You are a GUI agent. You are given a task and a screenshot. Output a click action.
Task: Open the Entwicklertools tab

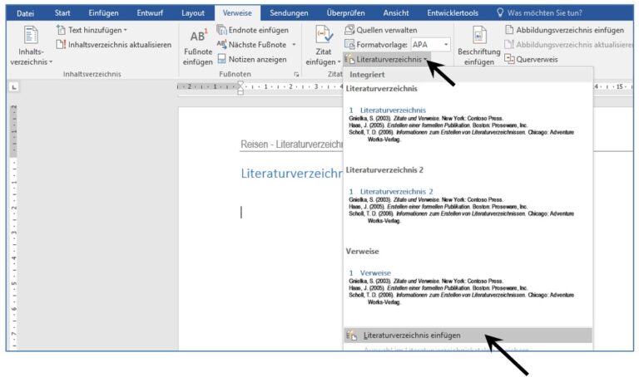pos(453,13)
